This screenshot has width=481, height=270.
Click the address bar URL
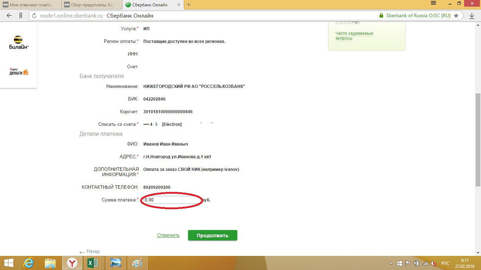(71, 15)
